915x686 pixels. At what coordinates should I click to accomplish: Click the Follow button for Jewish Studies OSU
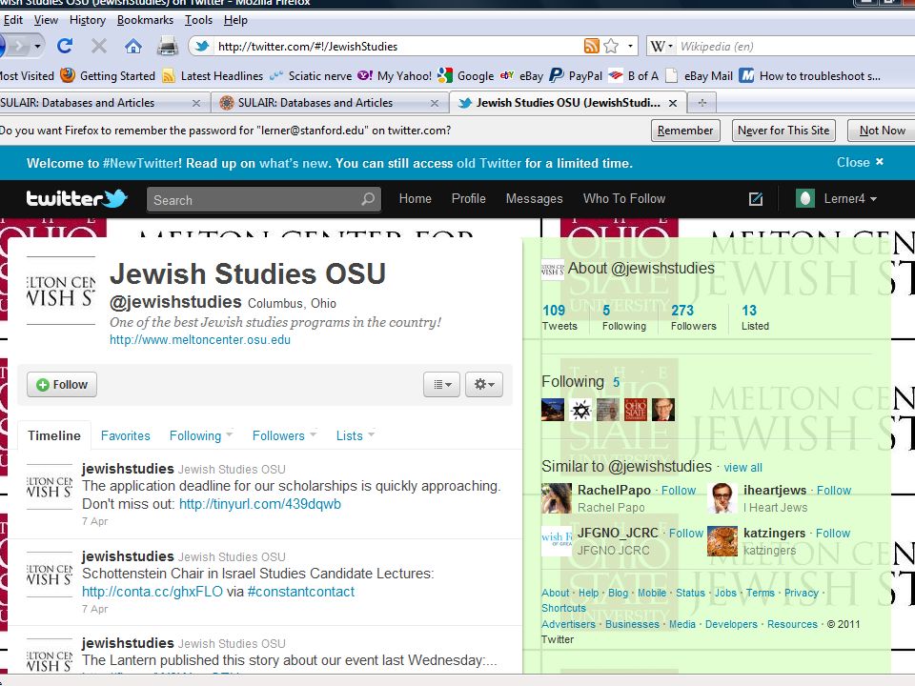point(62,384)
